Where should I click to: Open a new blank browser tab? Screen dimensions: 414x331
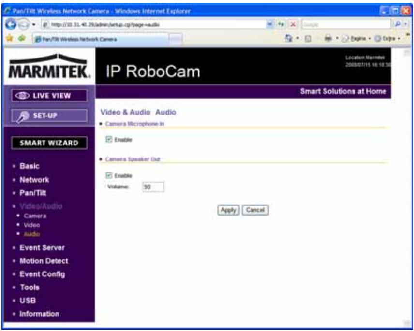[175, 39]
